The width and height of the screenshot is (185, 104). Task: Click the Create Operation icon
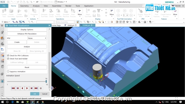tap(19, 13)
